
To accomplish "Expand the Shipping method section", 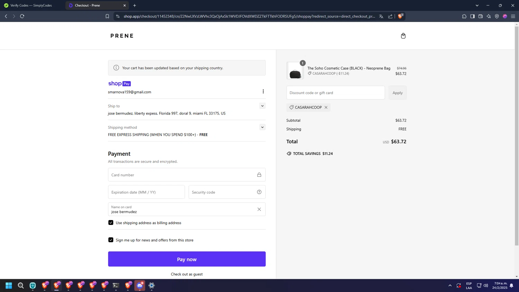I will (x=262, y=127).
